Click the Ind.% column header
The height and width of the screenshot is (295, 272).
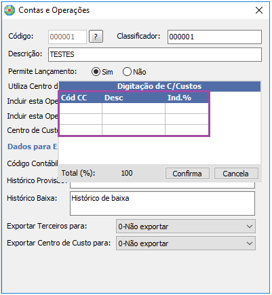coord(187,98)
